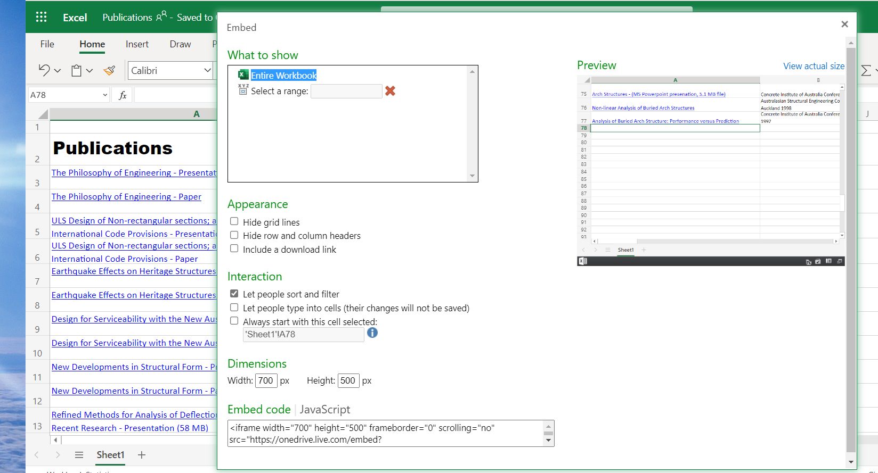Open The Philosophy of Engineering - Paper link
878x473 pixels.
click(126, 197)
